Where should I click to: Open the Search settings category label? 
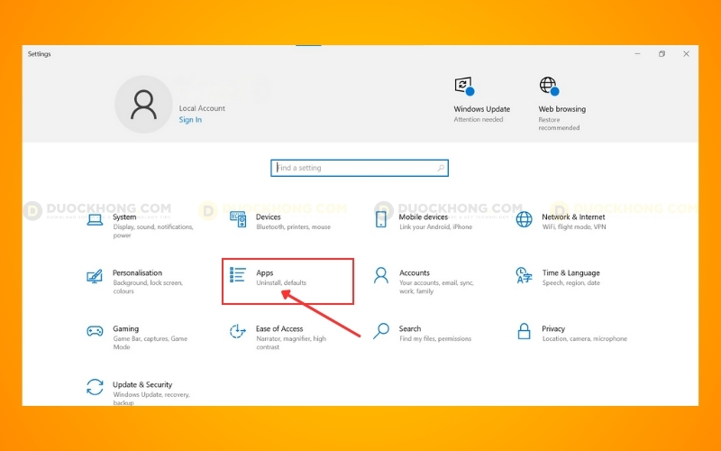[410, 329]
